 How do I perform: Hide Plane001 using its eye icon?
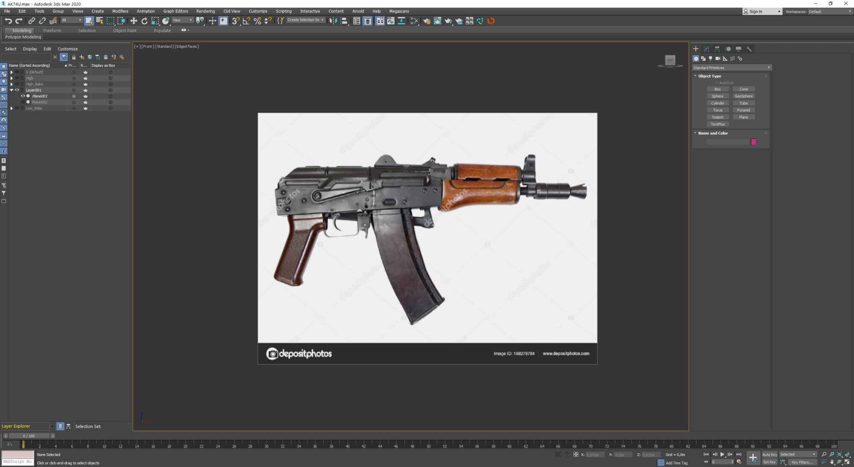tap(23, 96)
